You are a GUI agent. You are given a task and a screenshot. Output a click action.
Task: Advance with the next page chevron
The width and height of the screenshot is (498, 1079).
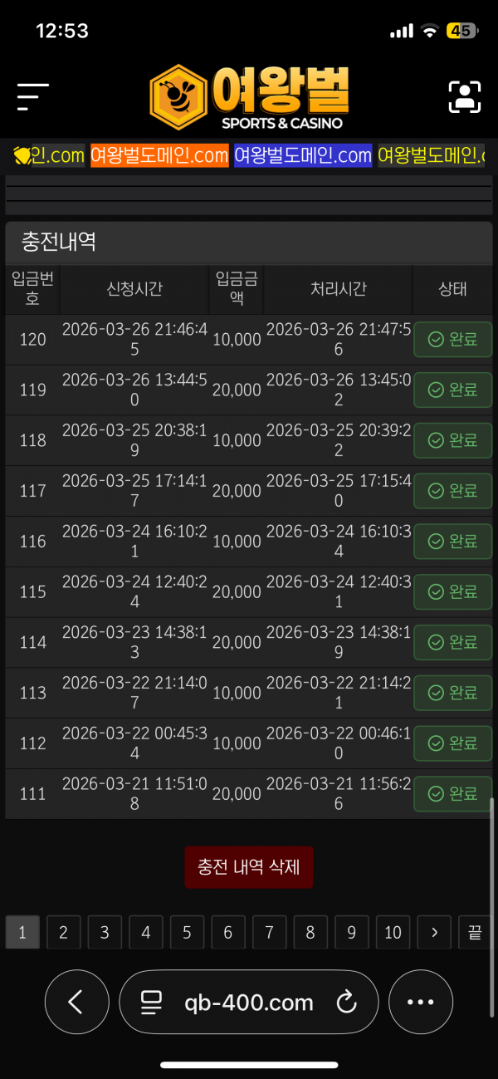point(434,932)
